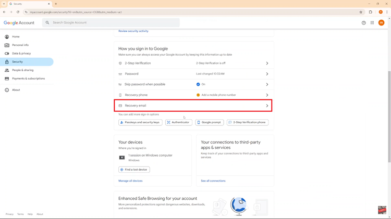Click the Data & privacy toggle icon
The image size is (391, 219).
click(7, 53)
